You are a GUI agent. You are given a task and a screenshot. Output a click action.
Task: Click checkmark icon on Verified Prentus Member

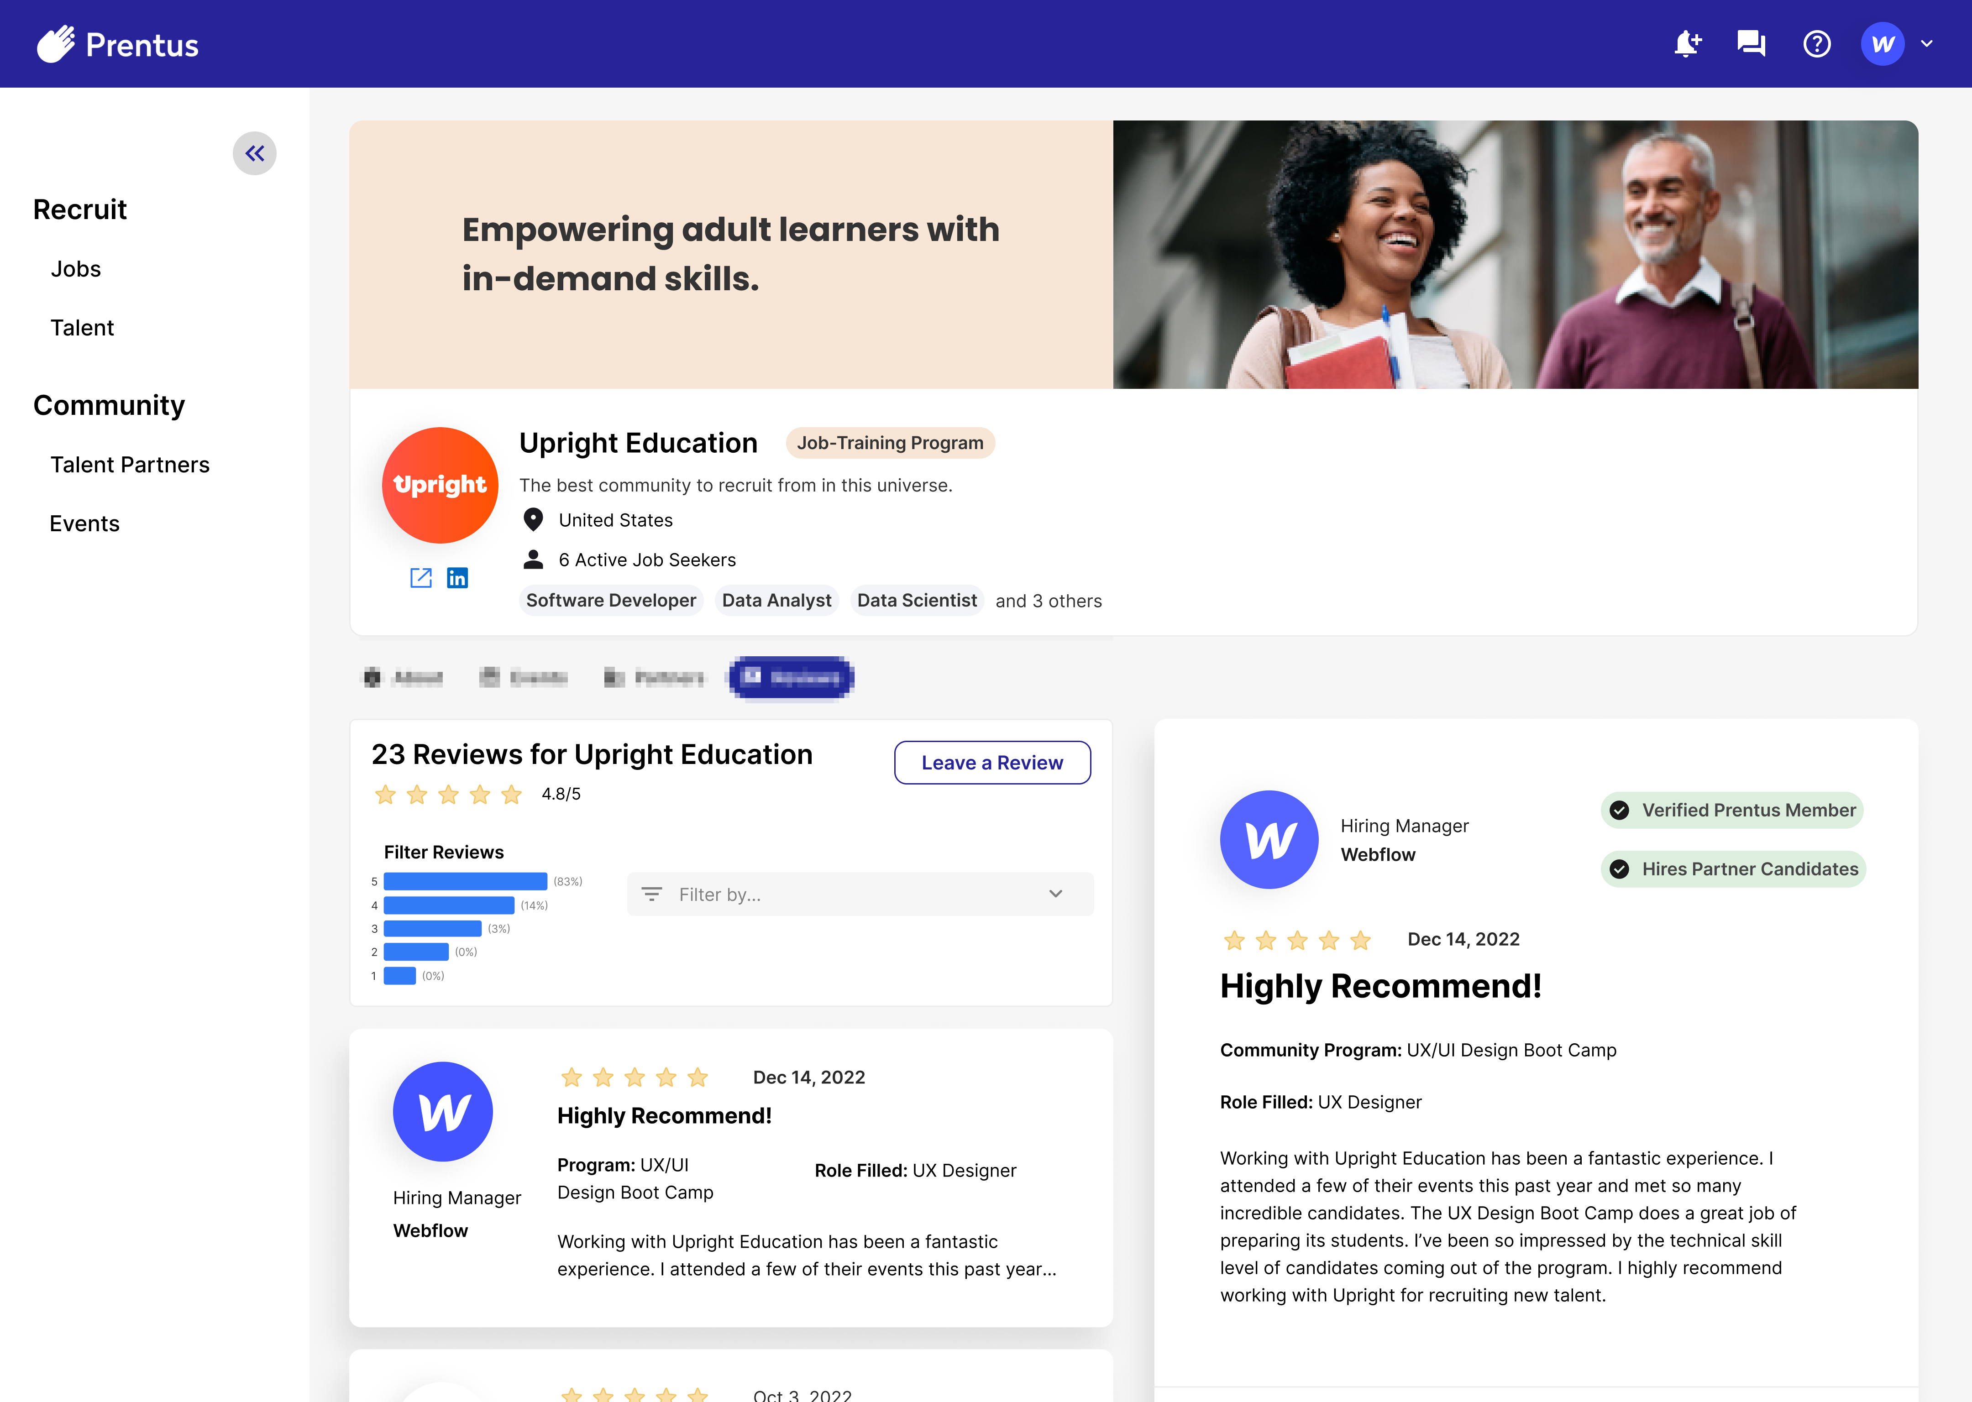pyautogui.click(x=1620, y=811)
